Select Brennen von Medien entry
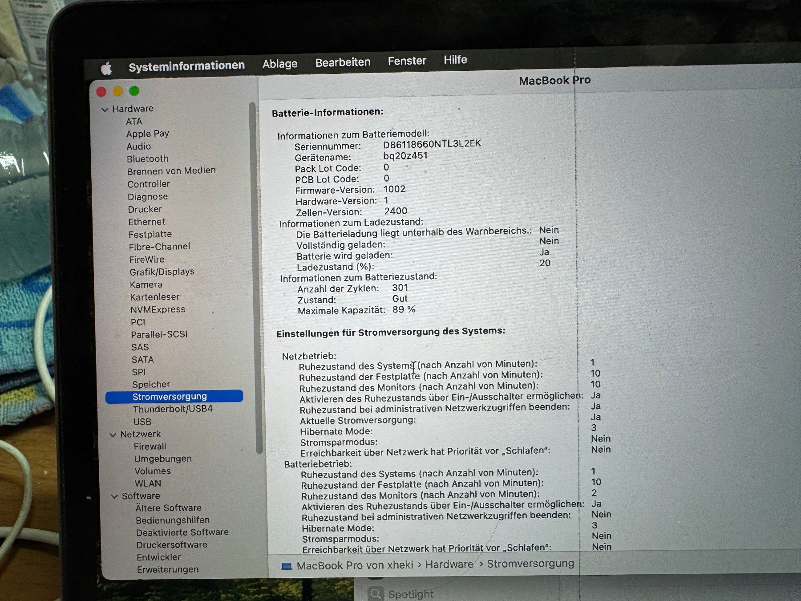 171,171
